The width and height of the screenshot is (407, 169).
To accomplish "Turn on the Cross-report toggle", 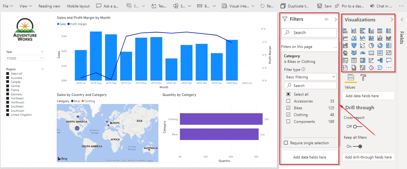I will click(x=357, y=126).
